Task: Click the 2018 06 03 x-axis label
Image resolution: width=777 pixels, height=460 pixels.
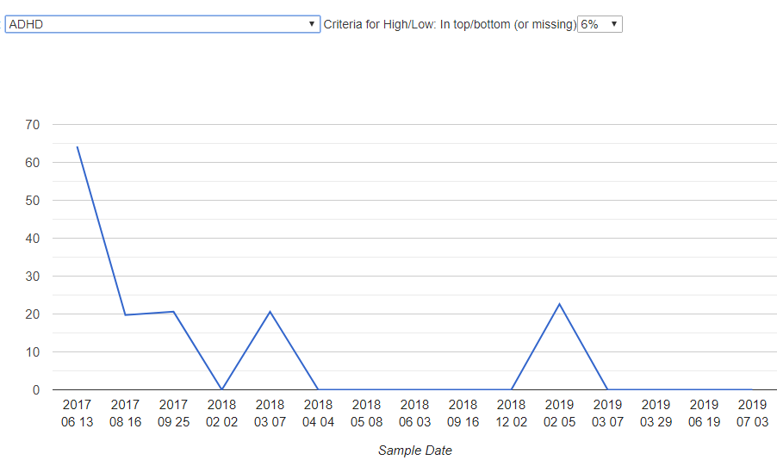Action: pos(414,413)
